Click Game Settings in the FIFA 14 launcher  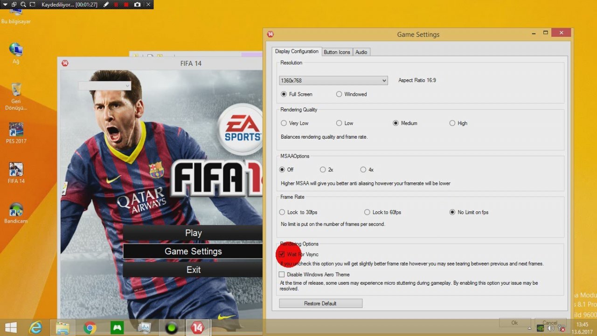(193, 251)
